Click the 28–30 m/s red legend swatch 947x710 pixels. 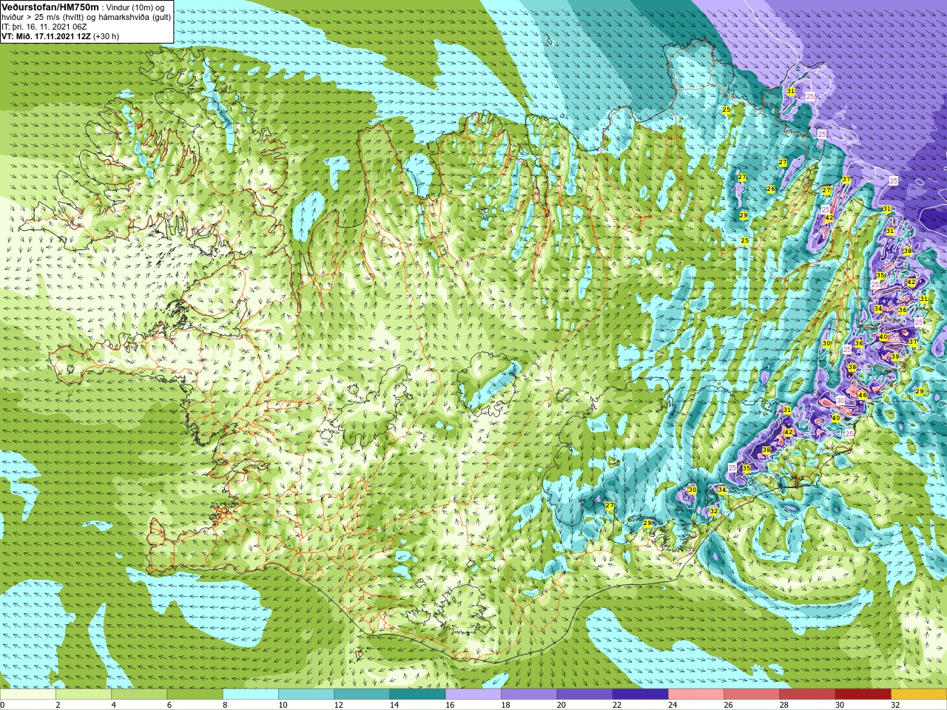(x=807, y=694)
